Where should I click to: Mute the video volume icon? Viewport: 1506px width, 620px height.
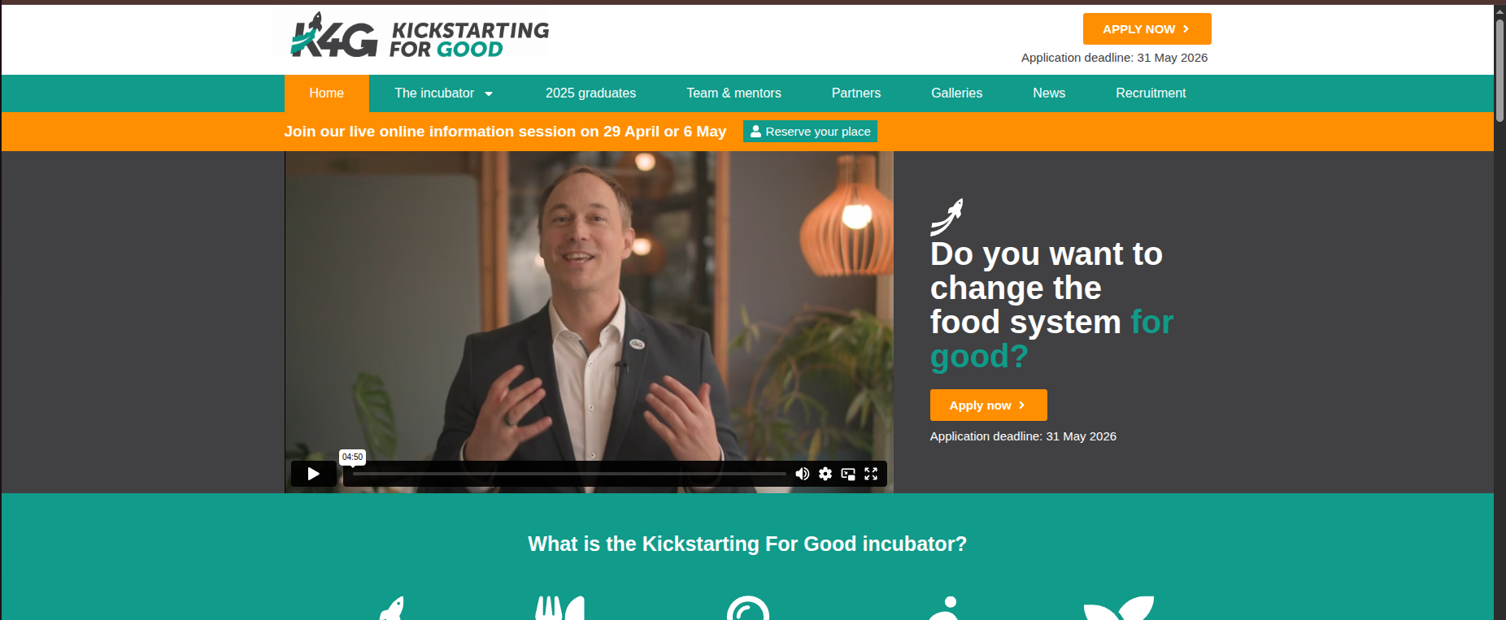pyautogui.click(x=802, y=474)
